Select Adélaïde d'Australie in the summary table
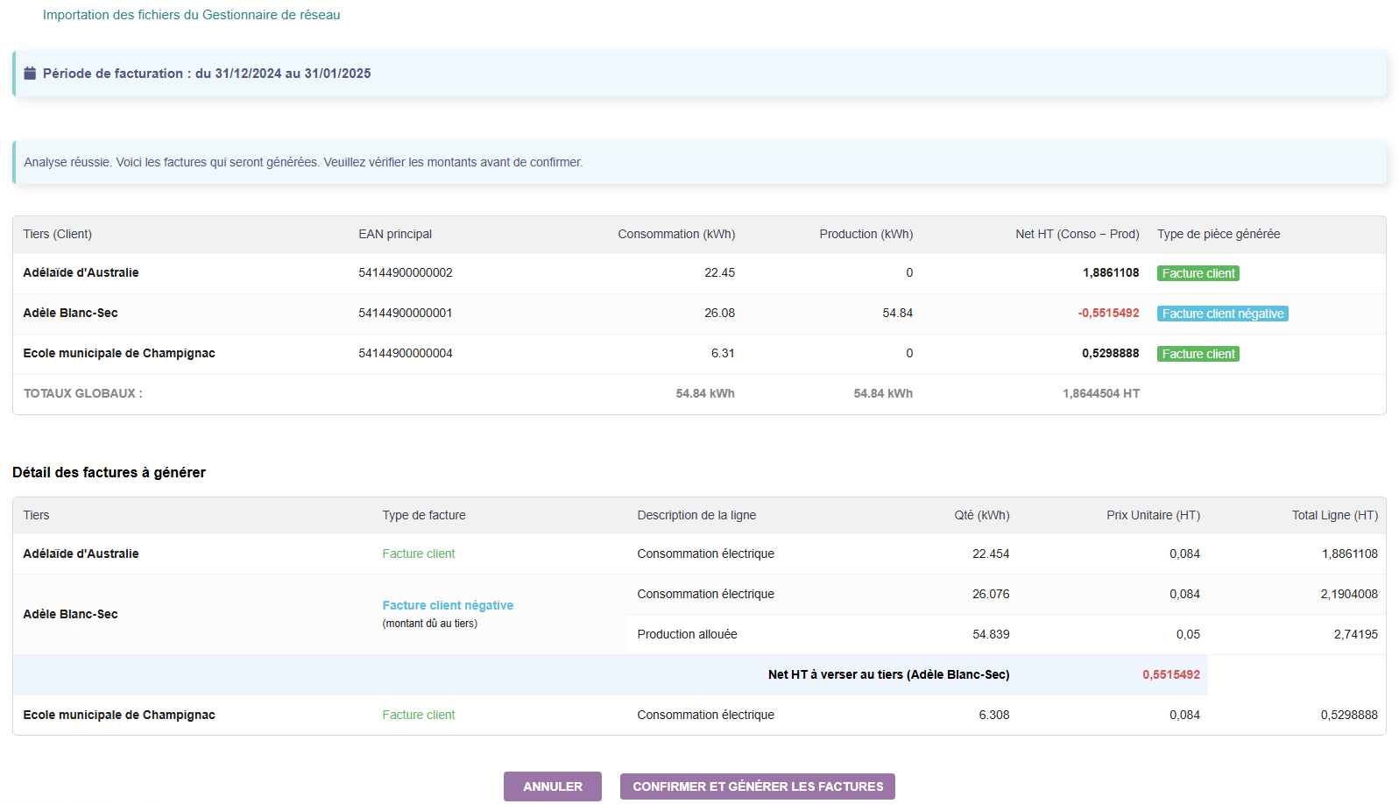This screenshot has width=1399, height=804. pos(81,272)
